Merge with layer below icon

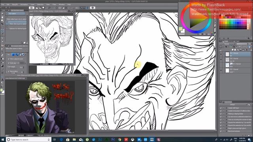244,50
